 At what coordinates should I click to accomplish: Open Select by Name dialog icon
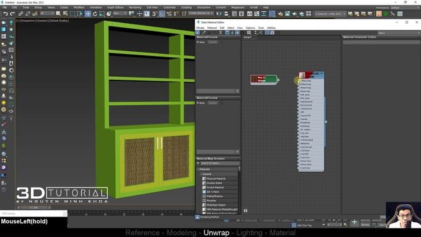pyautogui.click(x=65, y=14)
